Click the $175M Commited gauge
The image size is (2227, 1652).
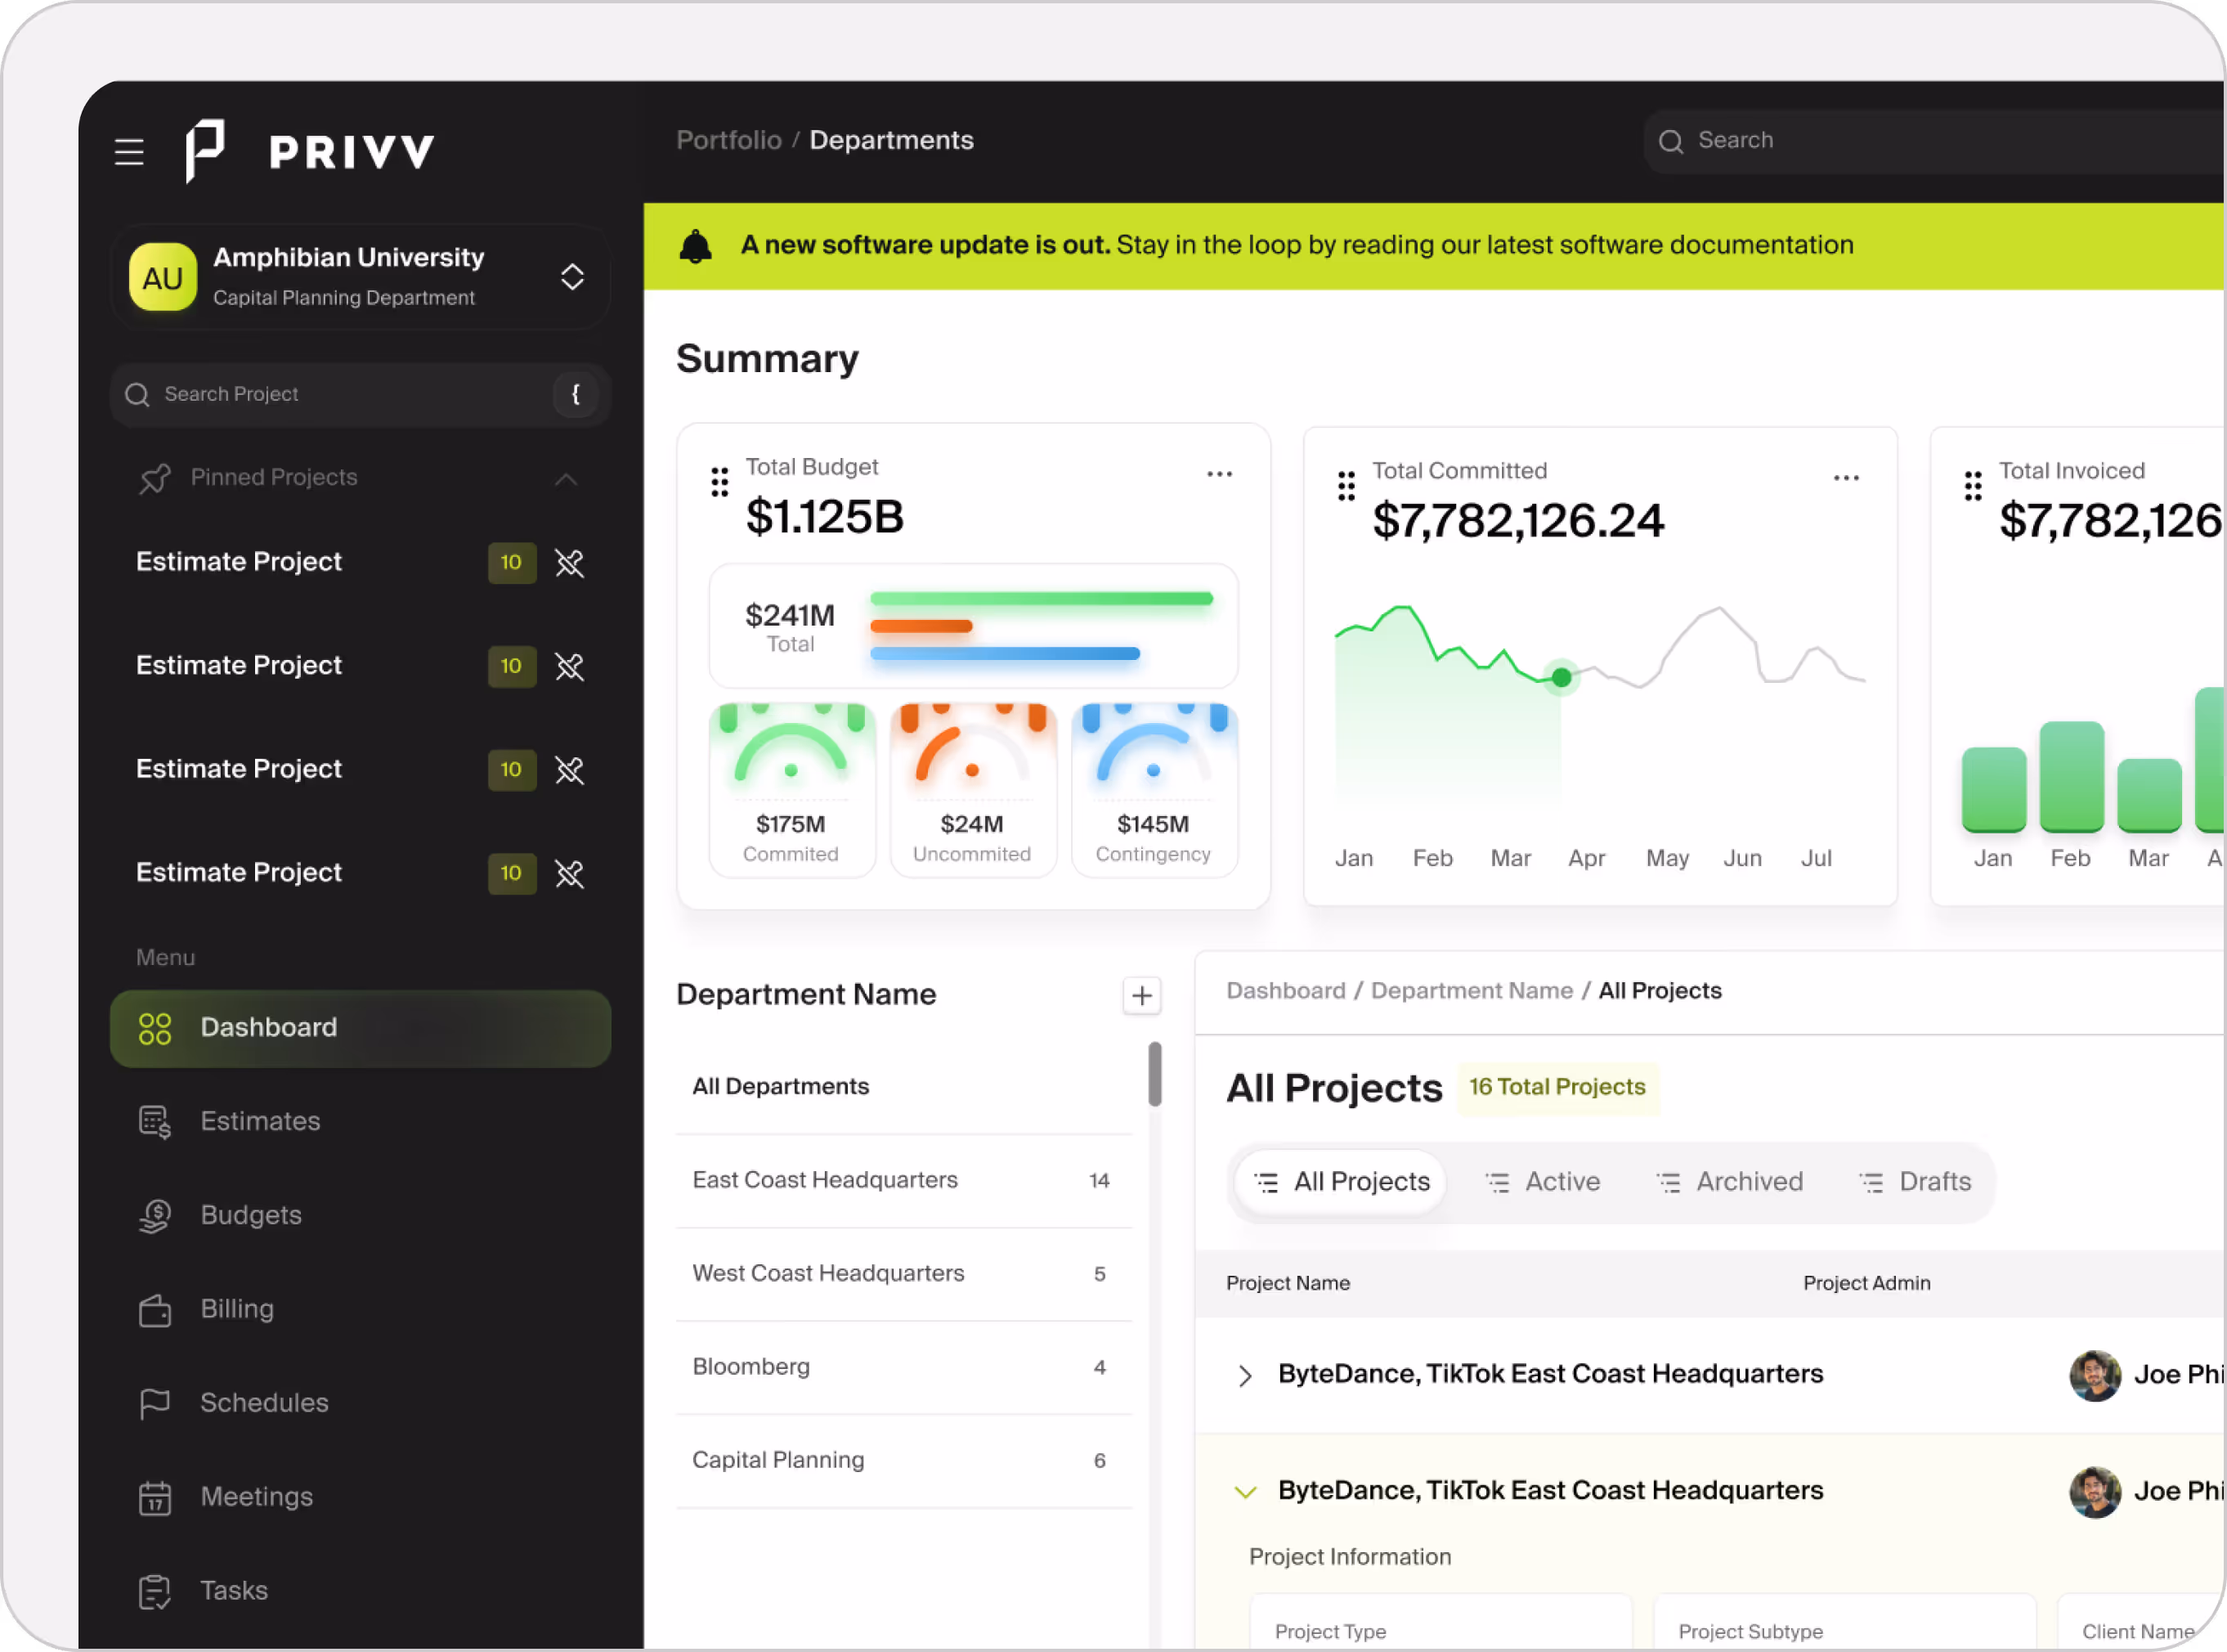[791, 790]
